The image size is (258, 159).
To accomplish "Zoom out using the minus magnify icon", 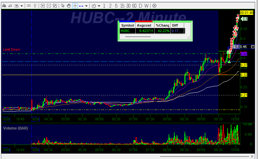I will [x=49, y=6].
